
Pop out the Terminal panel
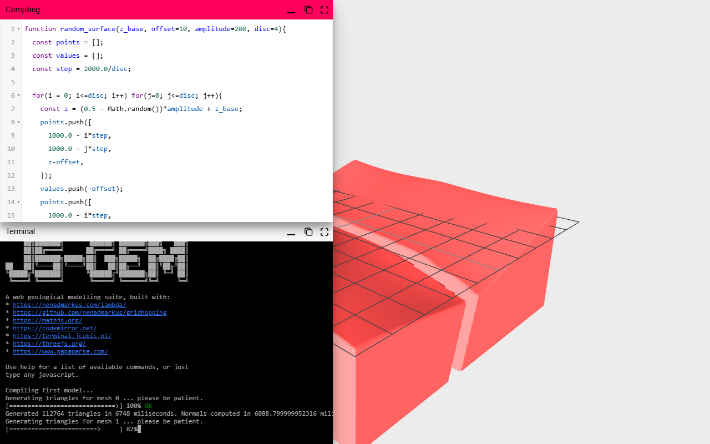pyautogui.click(x=308, y=232)
